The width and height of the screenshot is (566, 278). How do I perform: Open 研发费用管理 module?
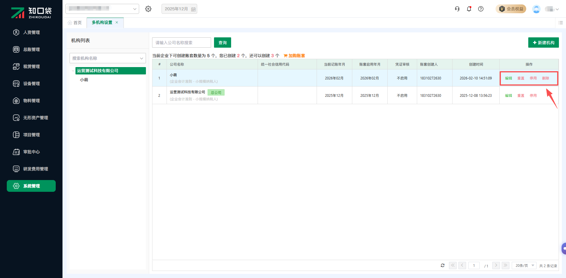(x=31, y=169)
